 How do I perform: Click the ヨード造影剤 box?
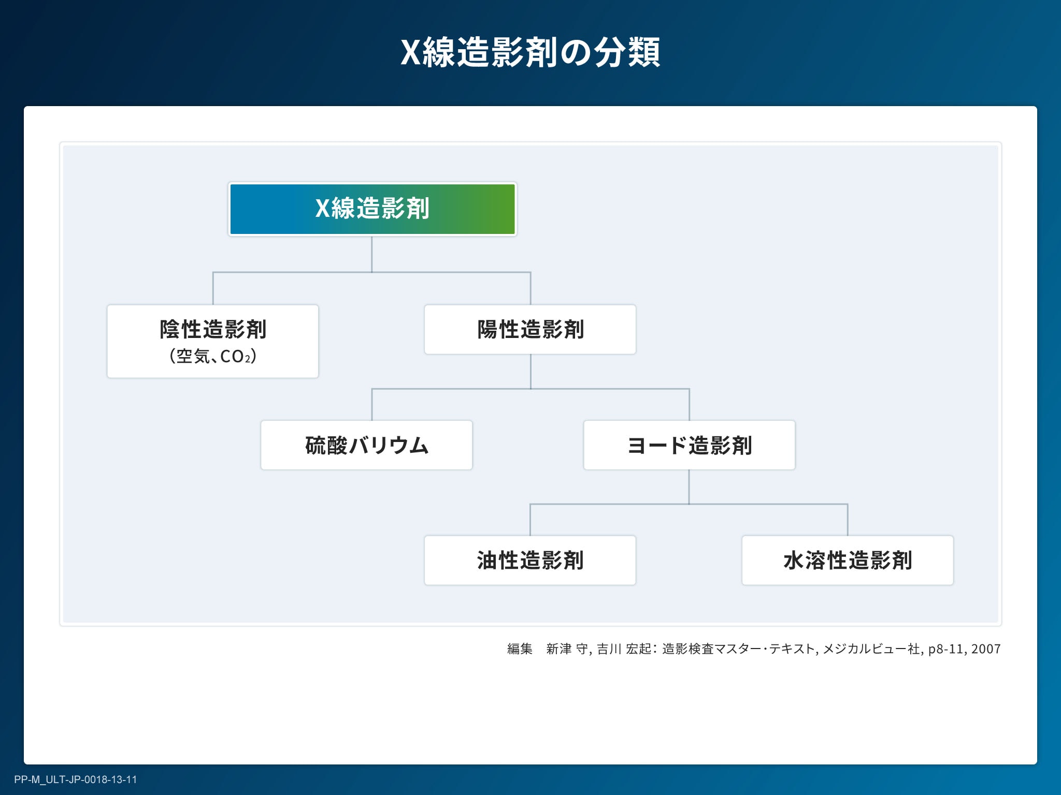689,445
